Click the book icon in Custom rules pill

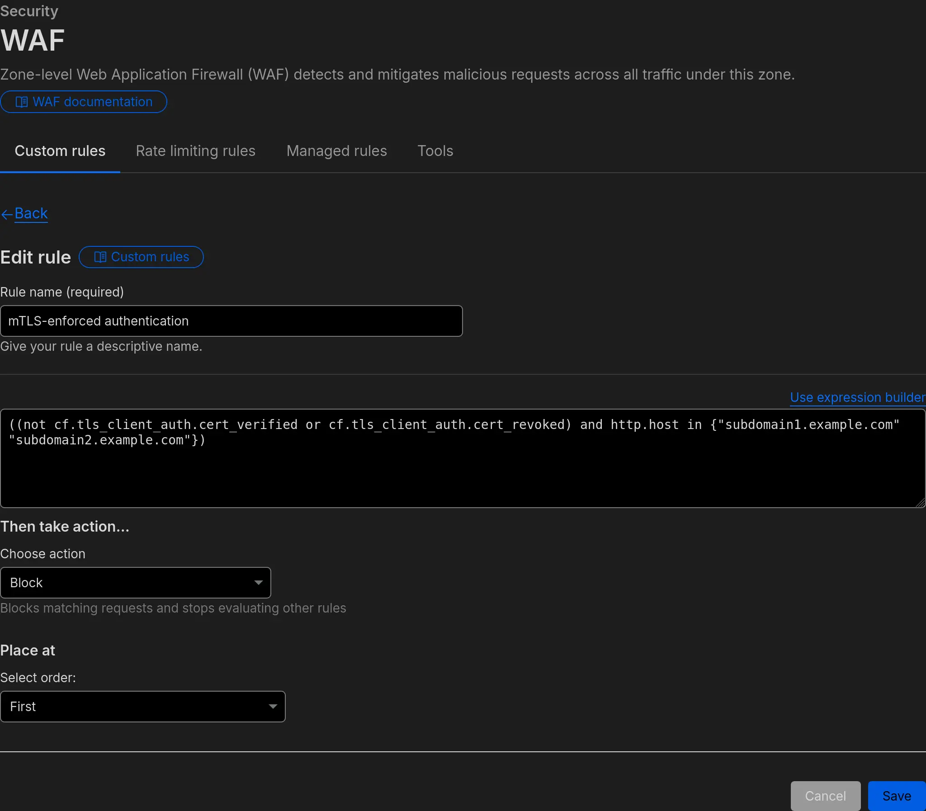(100, 257)
